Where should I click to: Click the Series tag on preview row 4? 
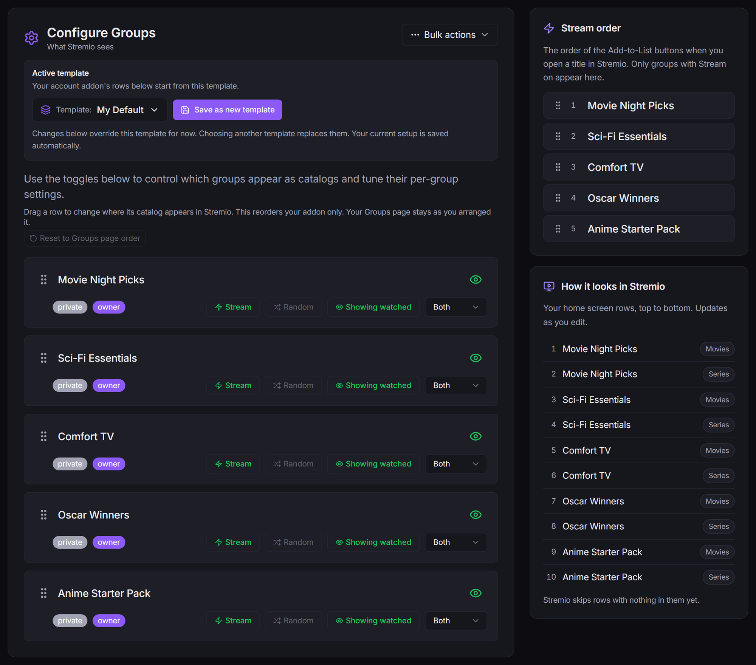719,425
